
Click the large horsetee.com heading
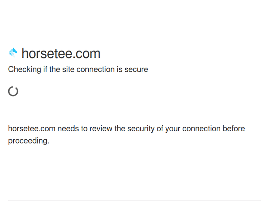[x=61, y=53]
